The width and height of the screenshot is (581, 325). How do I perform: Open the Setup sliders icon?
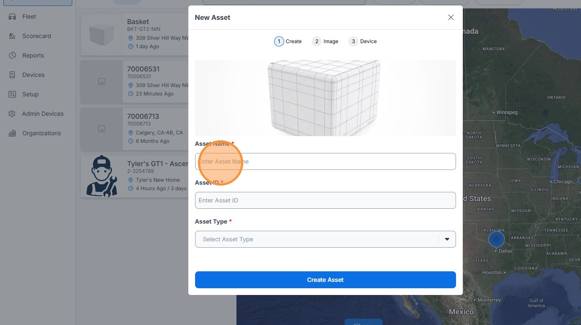pyautogui.click(x=12, y=94)
